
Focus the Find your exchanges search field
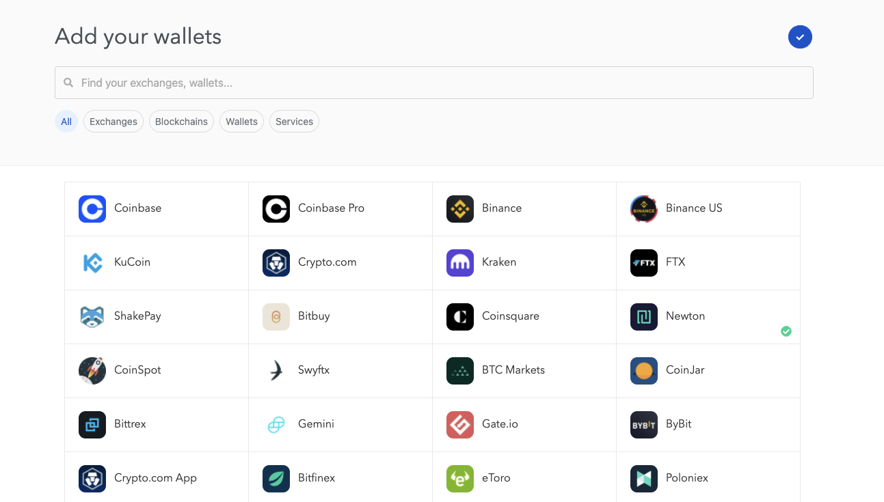point(434,83)
